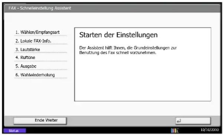Screen dimensions: 223x135
Task: Click the toner level color bars icon
Action: 175,131
